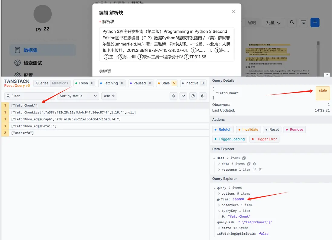Toggle the Asc sort order button

point(109,96)
